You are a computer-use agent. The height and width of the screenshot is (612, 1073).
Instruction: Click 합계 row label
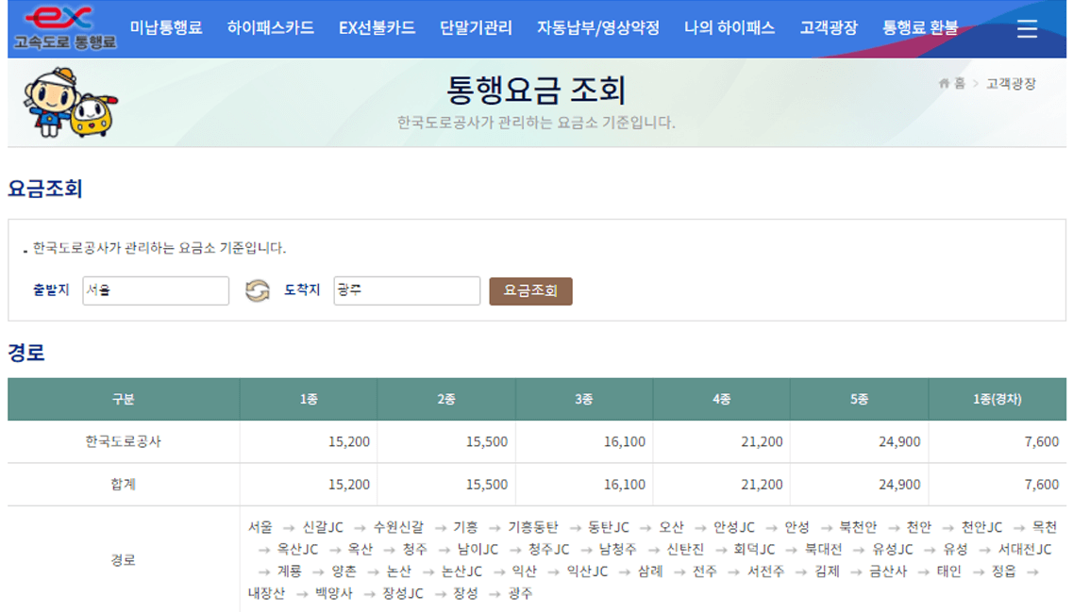[x=124, y=484]
